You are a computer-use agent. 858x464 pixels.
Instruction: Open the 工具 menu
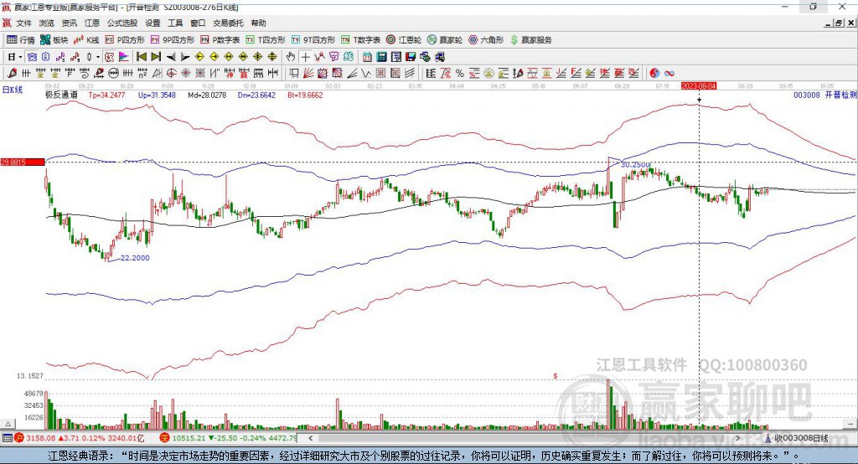point(175,23)
